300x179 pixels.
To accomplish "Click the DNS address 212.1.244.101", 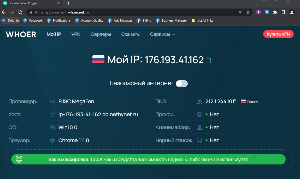I will tap(220, 102).
